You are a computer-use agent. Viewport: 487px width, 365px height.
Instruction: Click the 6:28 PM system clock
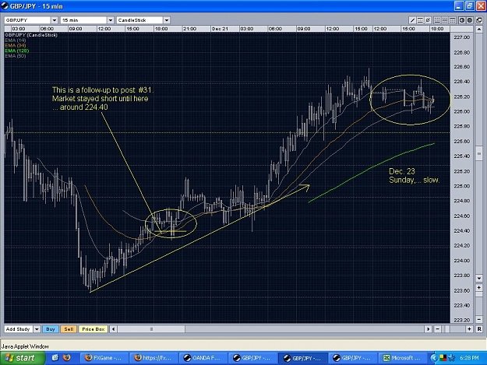pyautogui.click(x=469, y=358)
